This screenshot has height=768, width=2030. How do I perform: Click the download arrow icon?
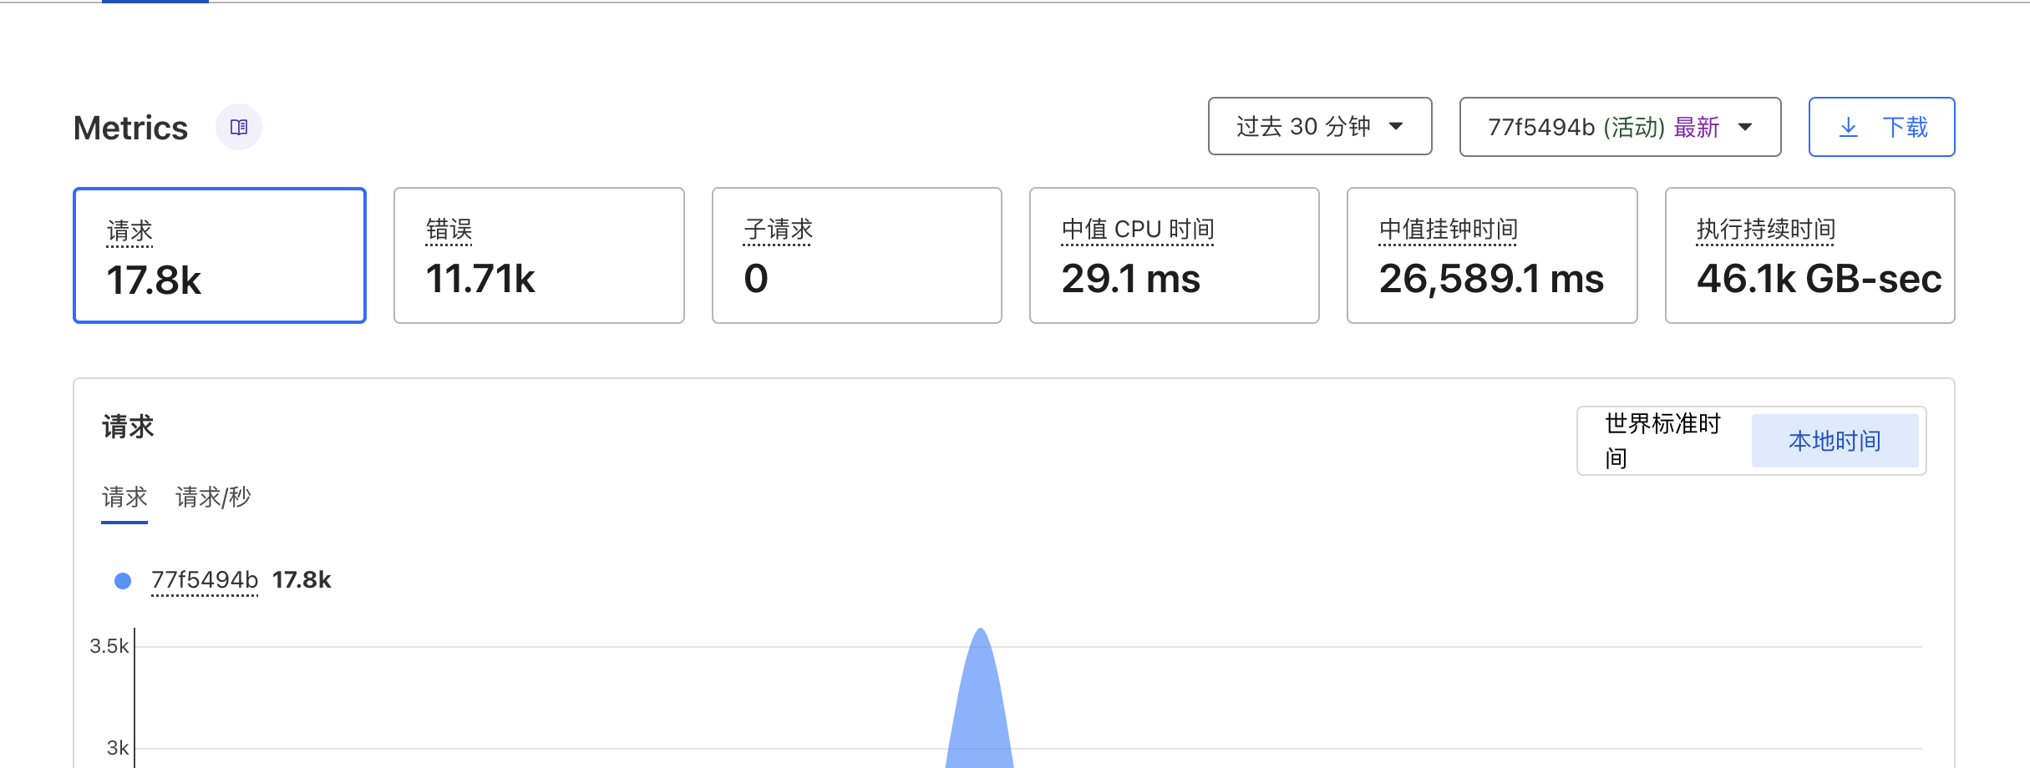coord(1849,127)
